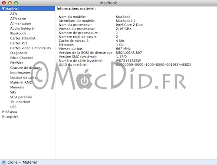Select Fibre Channel in the sidebar

tap(21, 58)
